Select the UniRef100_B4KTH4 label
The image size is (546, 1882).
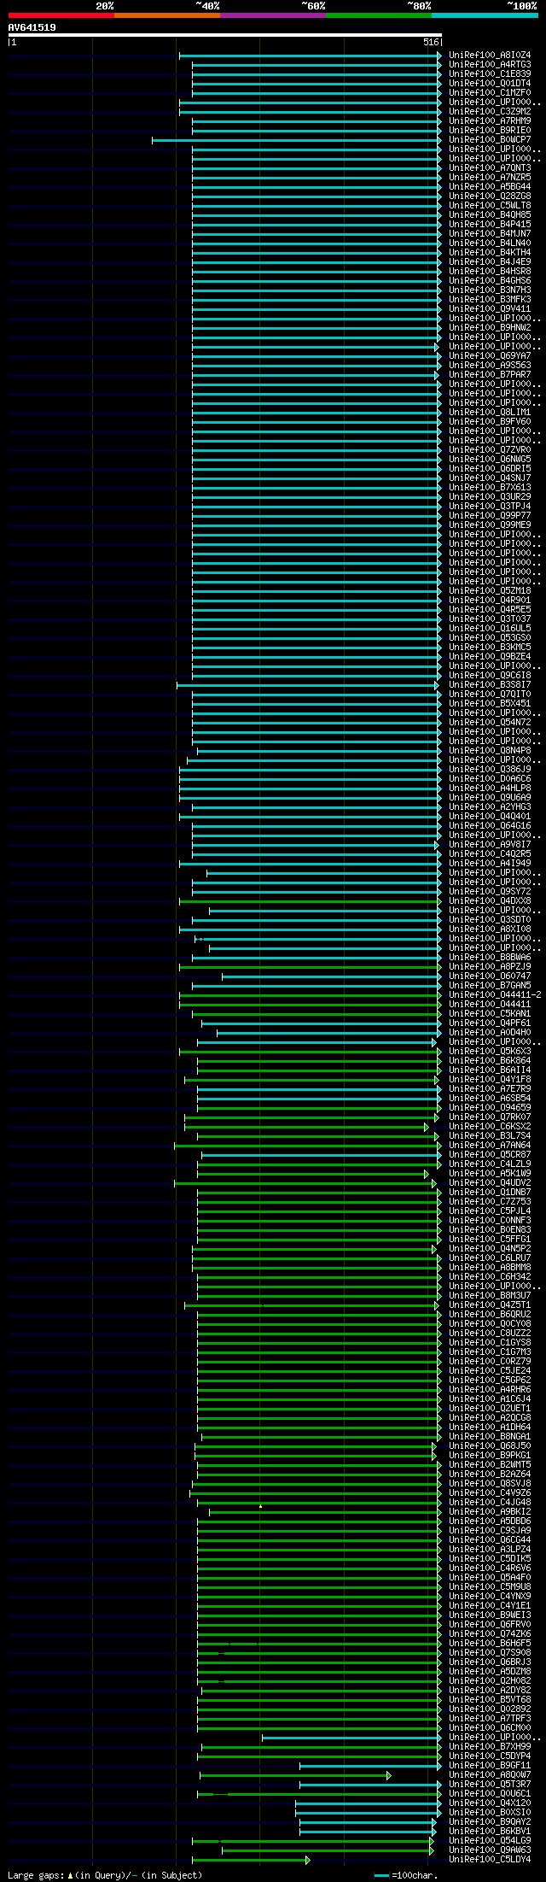click(490, 252)
